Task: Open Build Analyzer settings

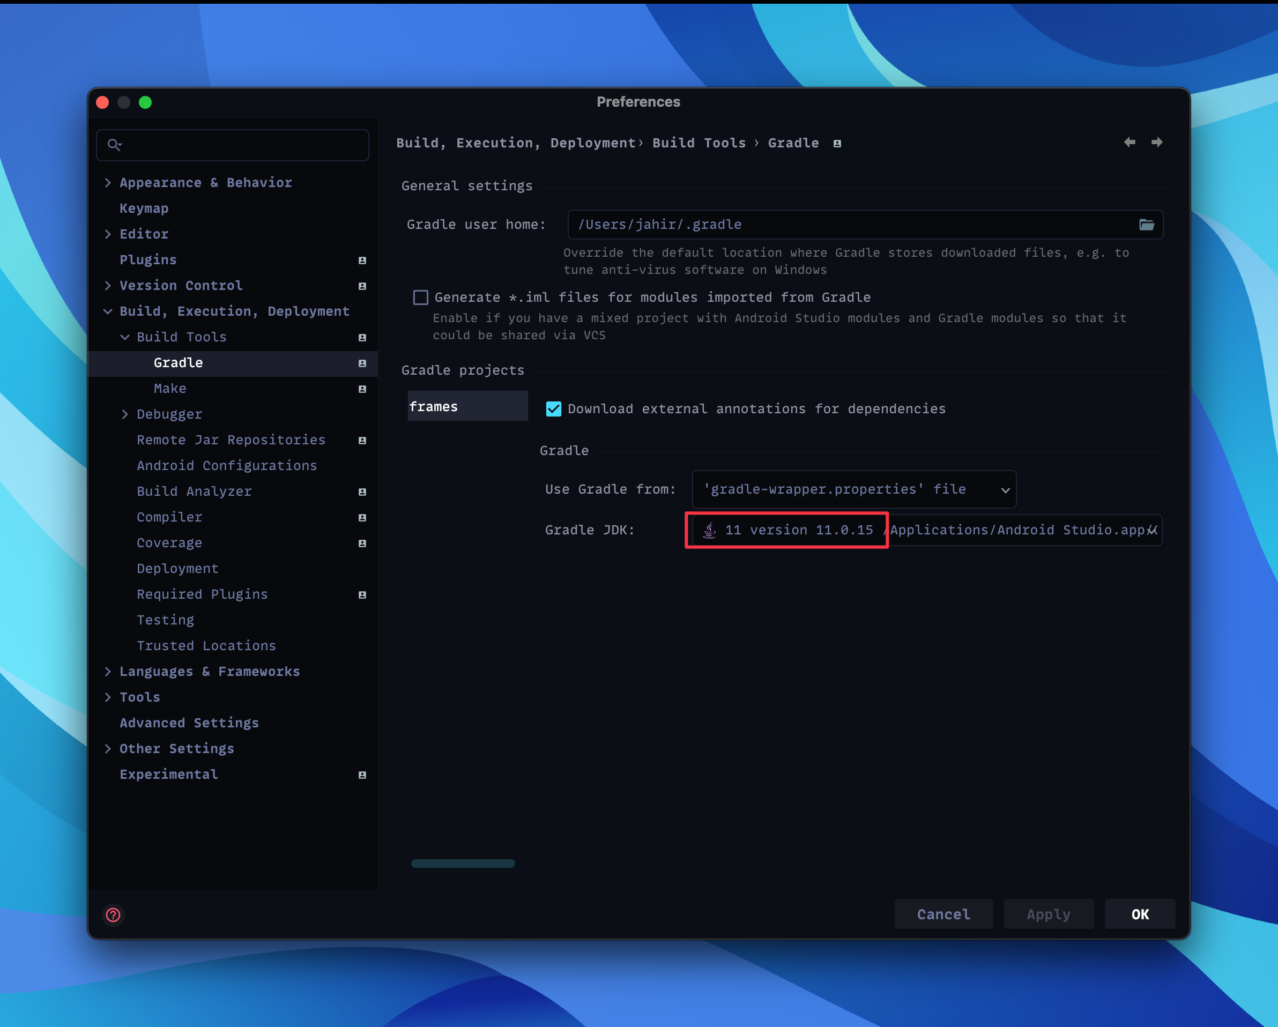Action: (x=195, y=492)
